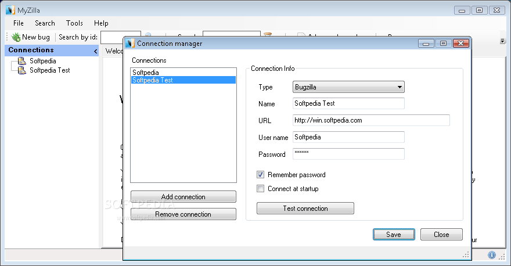
Task: Click the Add connection button
Action: (x=183, y=196)
